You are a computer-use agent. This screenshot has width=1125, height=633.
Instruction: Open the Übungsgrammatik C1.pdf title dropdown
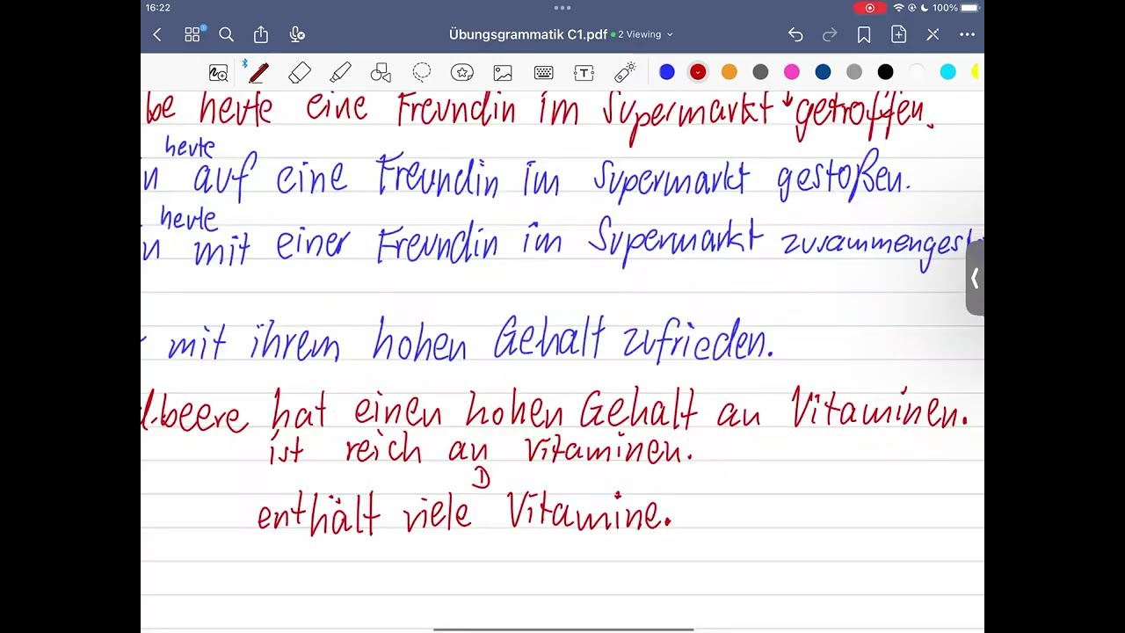click(528, 34)
